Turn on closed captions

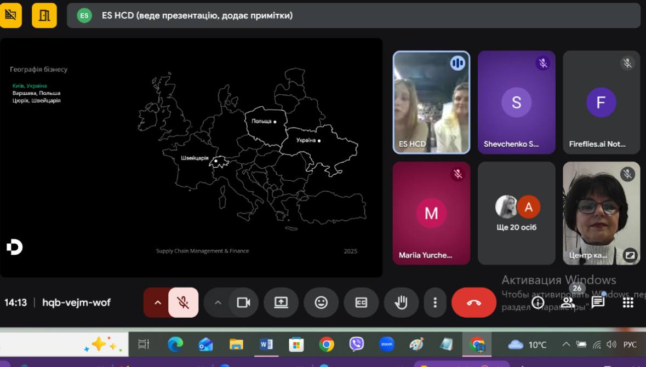361,302
